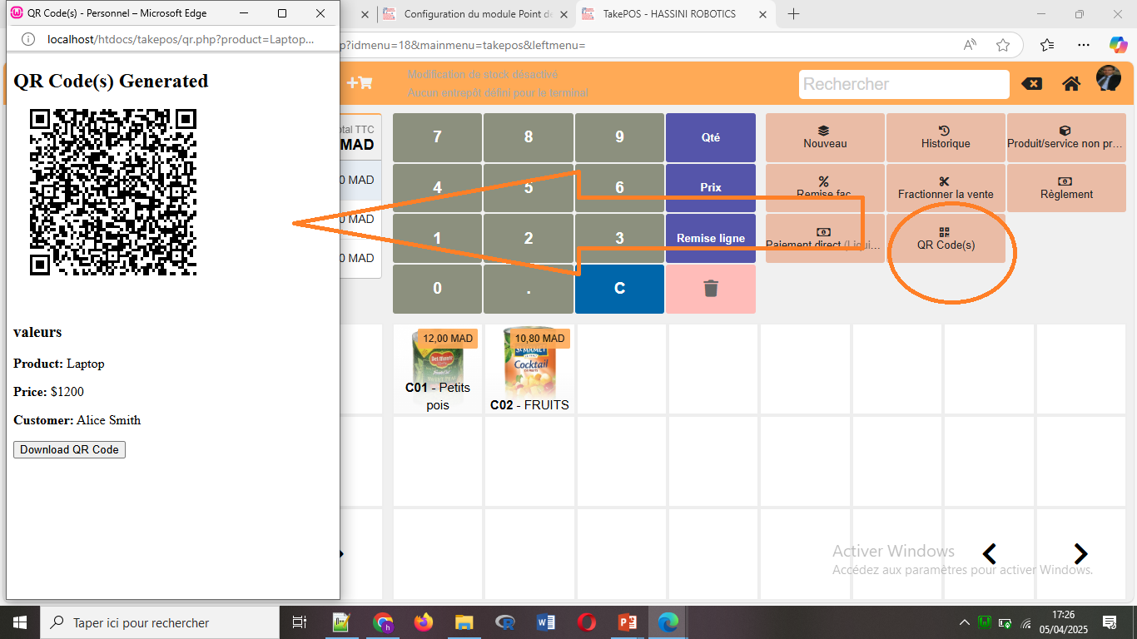
Task: Click the Nouveau button
Action: tap(825, 137)
